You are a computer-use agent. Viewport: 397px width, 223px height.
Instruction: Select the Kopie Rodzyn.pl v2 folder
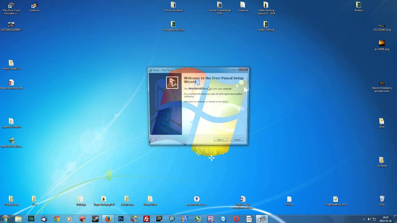click(104, 201)
